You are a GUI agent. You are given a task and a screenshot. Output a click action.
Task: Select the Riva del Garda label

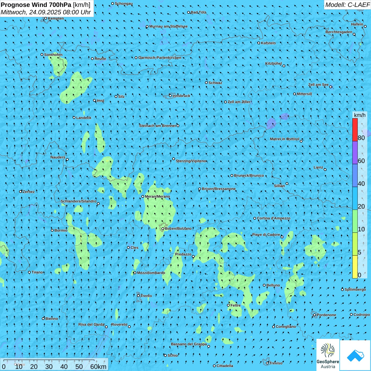[x=91, y=324]
